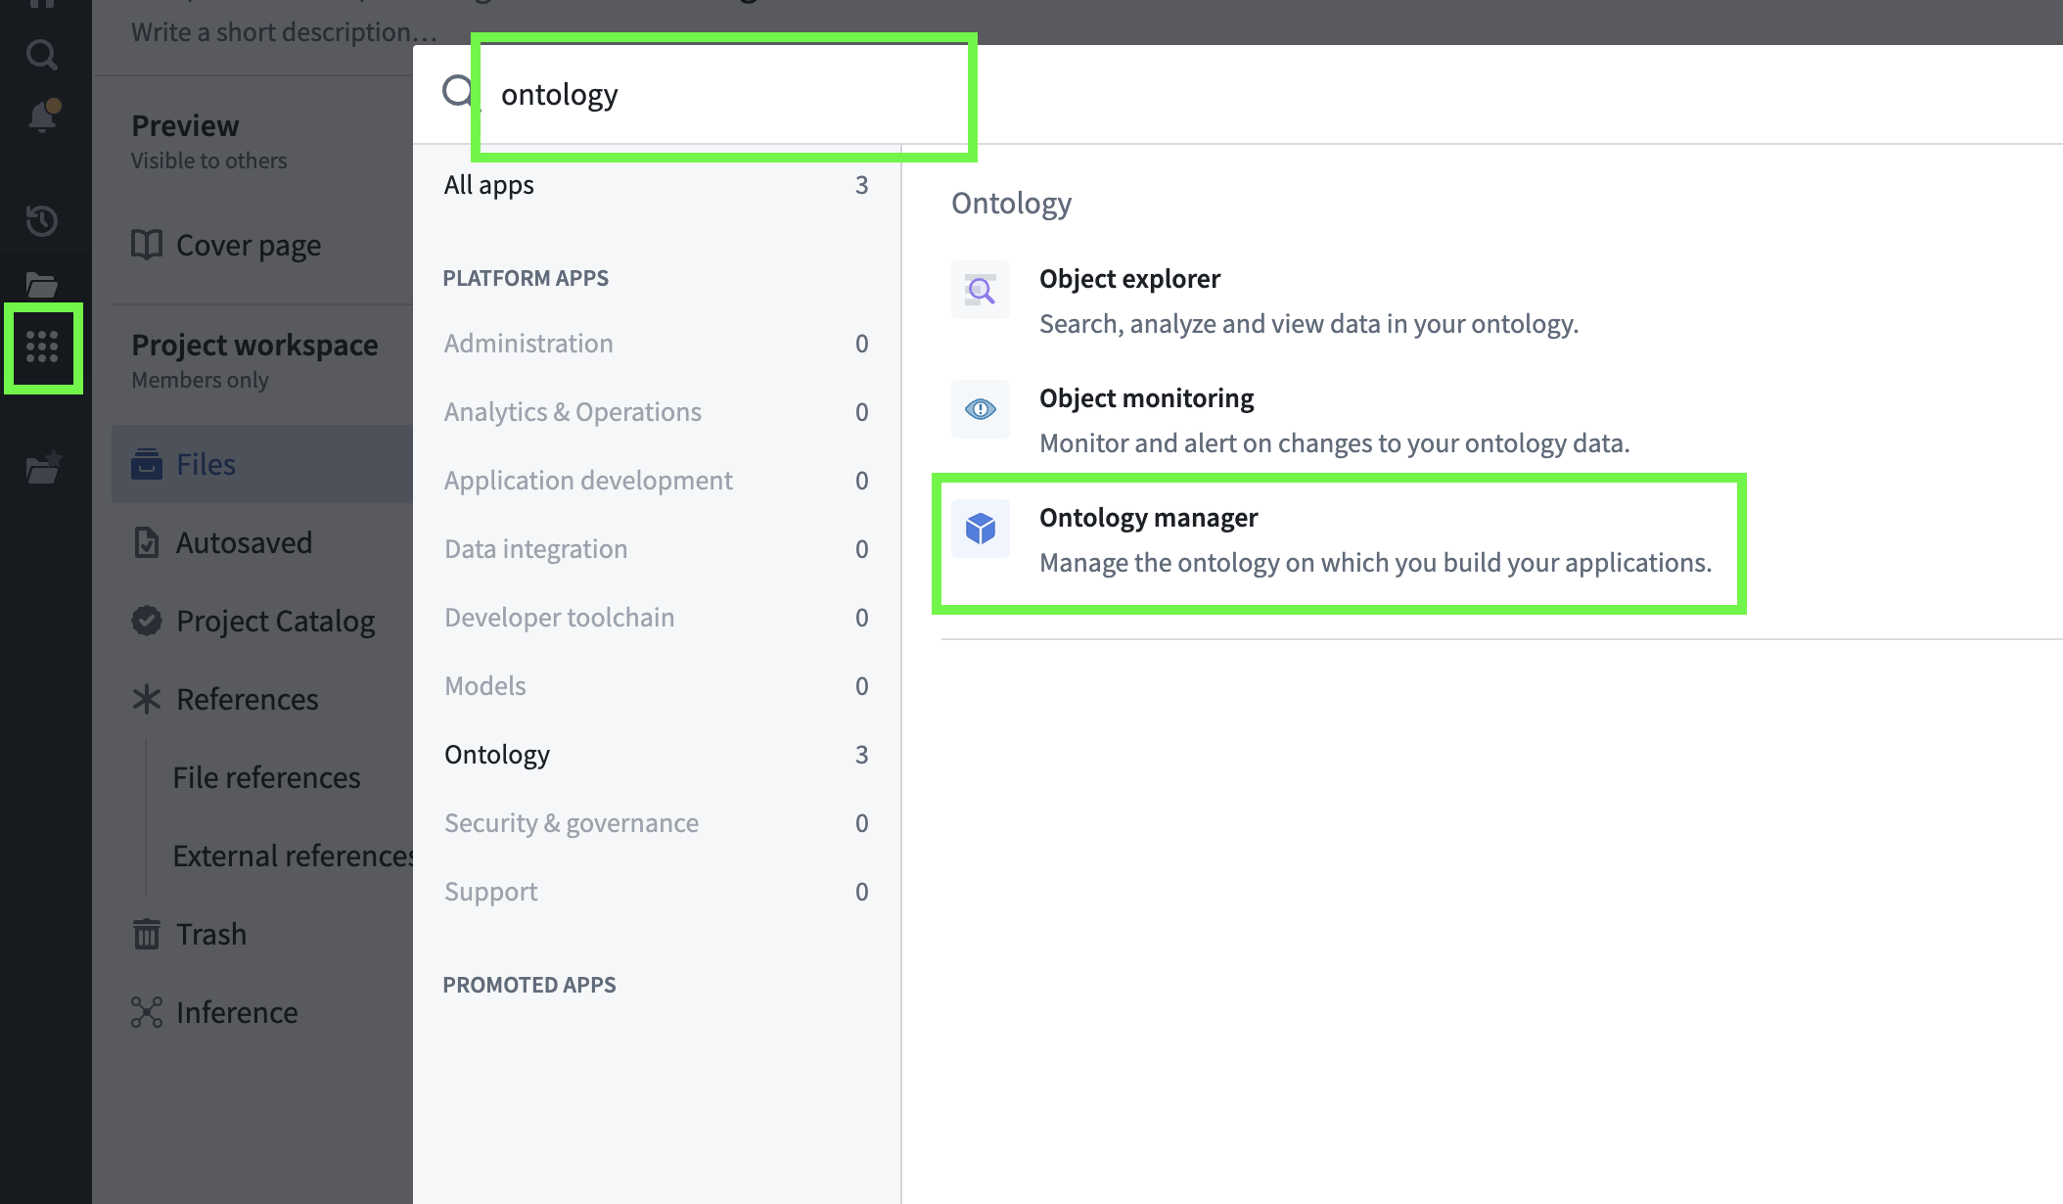2063x1204 pixels.
Task: Open Cover page in sidebar
Action: [x=248, y=246]
